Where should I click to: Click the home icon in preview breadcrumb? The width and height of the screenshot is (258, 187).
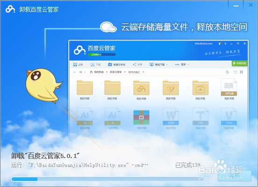point(91,72)
